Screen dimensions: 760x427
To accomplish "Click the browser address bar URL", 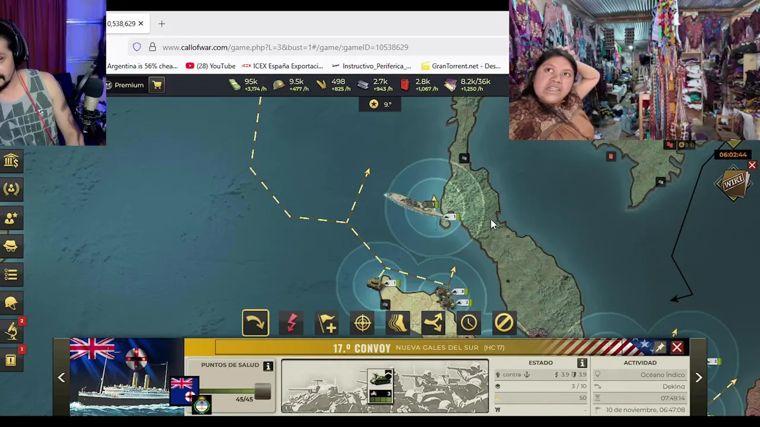I will pyautogui.click(x=285, y=47).
